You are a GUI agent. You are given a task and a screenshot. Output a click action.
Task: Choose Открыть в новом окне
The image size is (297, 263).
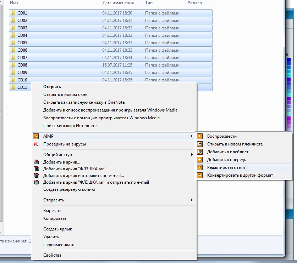pos(65,95)
